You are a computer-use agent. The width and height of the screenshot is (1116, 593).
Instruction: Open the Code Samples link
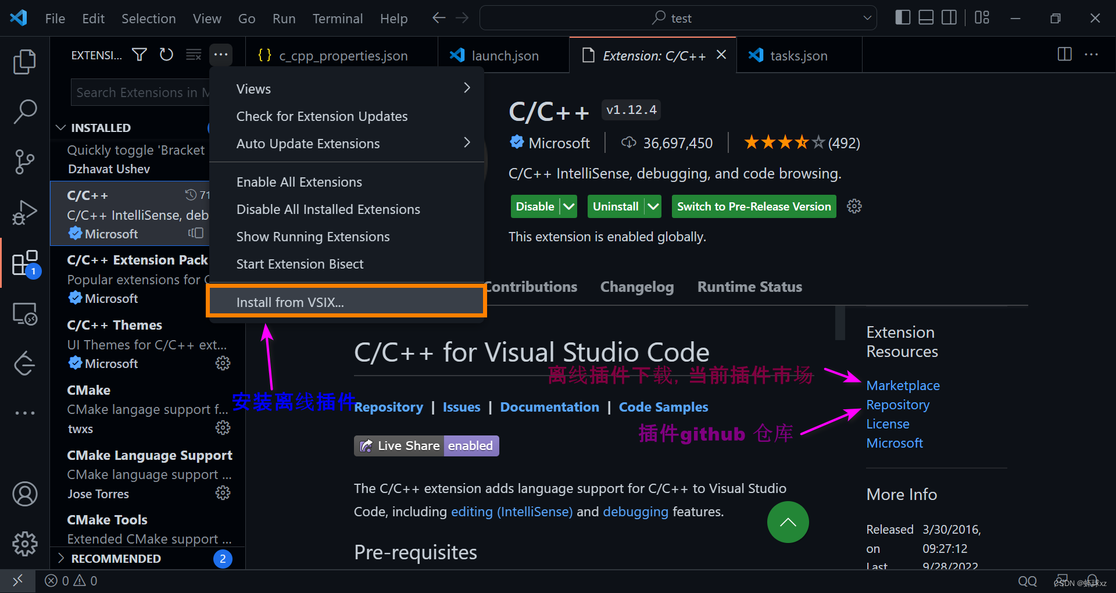pos(663,407)
